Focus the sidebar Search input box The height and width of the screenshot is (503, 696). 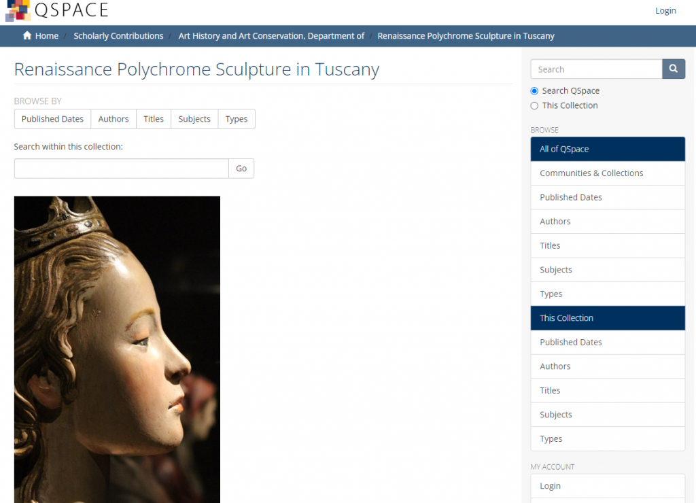[x=596, y=69]
